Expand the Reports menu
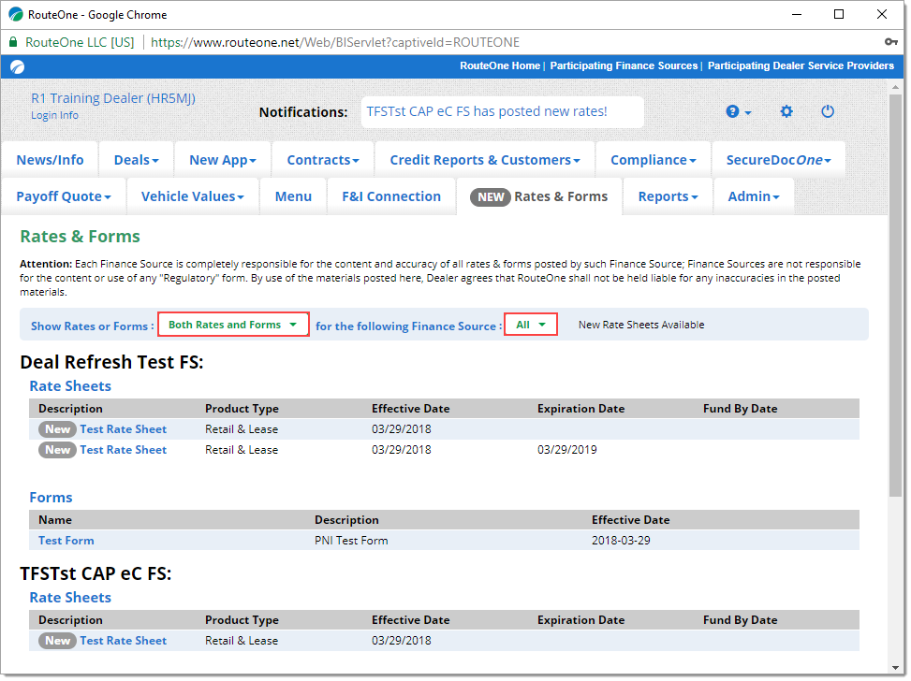Viewport: 911px width, 681px height. [668, 196]
